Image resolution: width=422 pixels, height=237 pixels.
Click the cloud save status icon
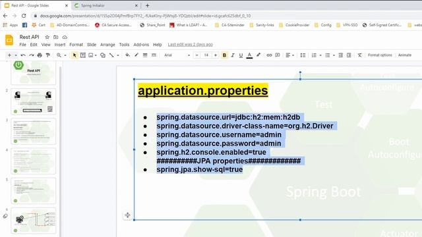point(65,37)
